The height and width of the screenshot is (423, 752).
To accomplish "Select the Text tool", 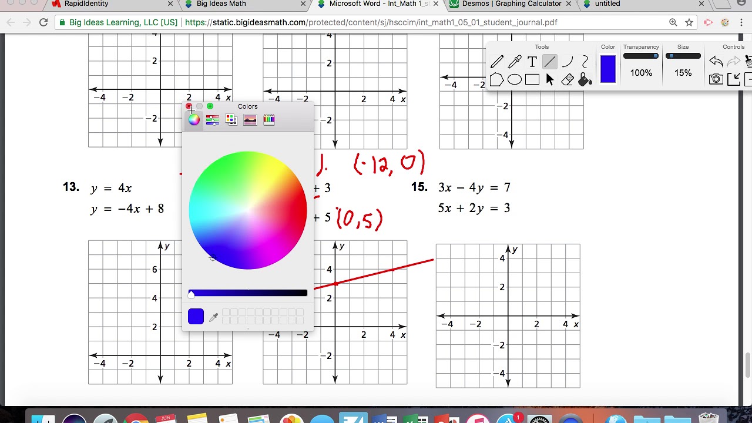I will (x=532, y=62).
